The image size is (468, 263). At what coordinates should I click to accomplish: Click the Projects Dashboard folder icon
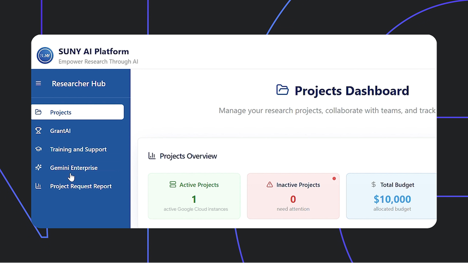[x=282, y=90]
